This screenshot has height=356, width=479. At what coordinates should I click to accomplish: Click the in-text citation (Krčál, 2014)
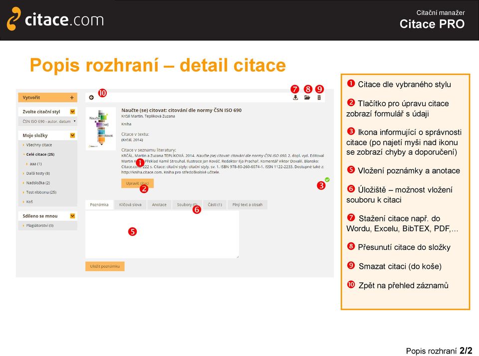[132, 140]
